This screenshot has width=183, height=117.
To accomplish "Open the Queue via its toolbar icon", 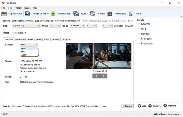I will (76, 14).
